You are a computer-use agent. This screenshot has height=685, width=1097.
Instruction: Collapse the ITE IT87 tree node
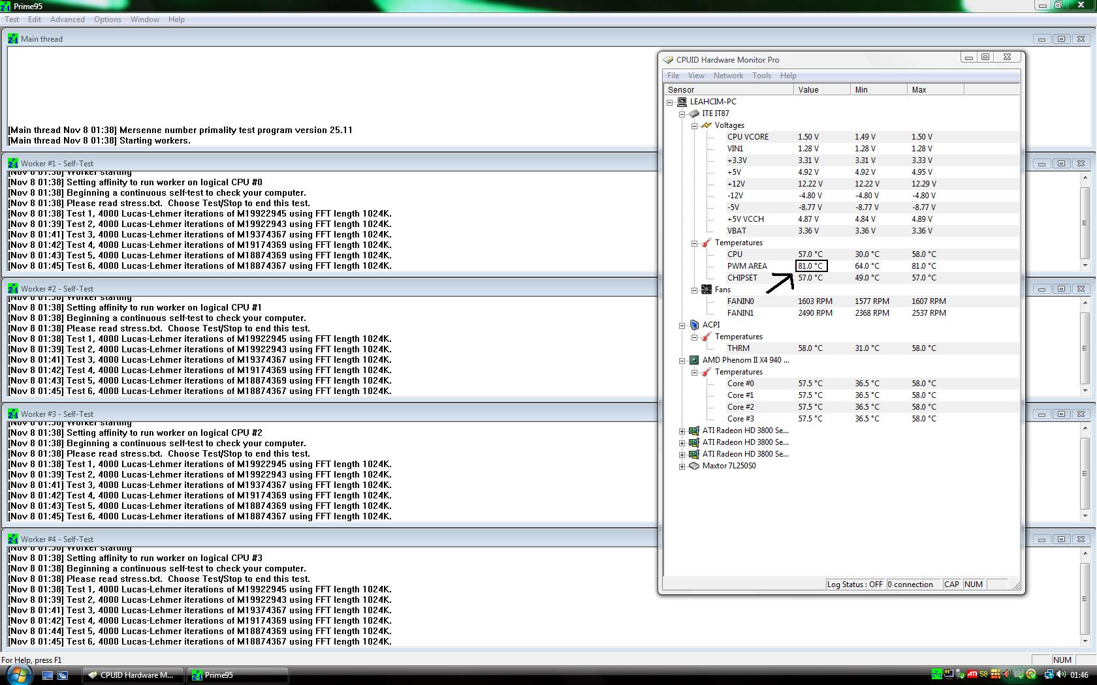(x=682, y=114)
